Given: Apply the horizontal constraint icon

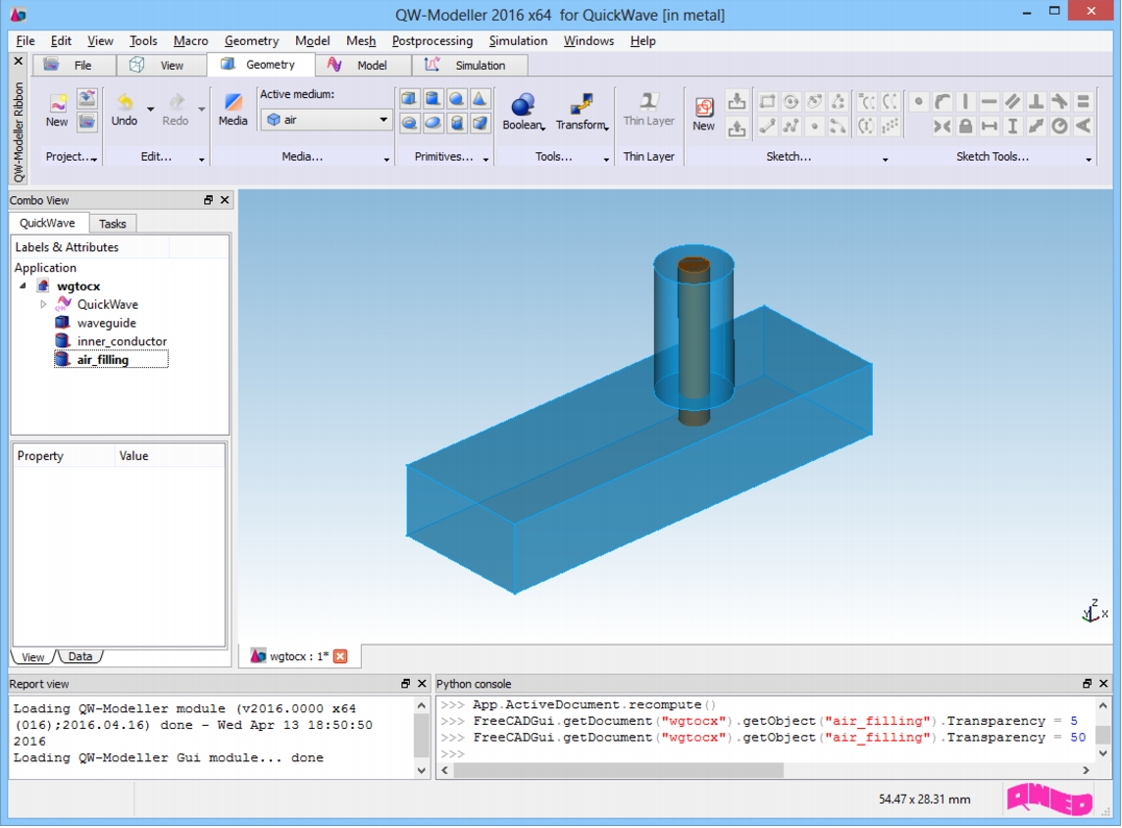Looking at the screenshot, I should [x=989, y=102].
